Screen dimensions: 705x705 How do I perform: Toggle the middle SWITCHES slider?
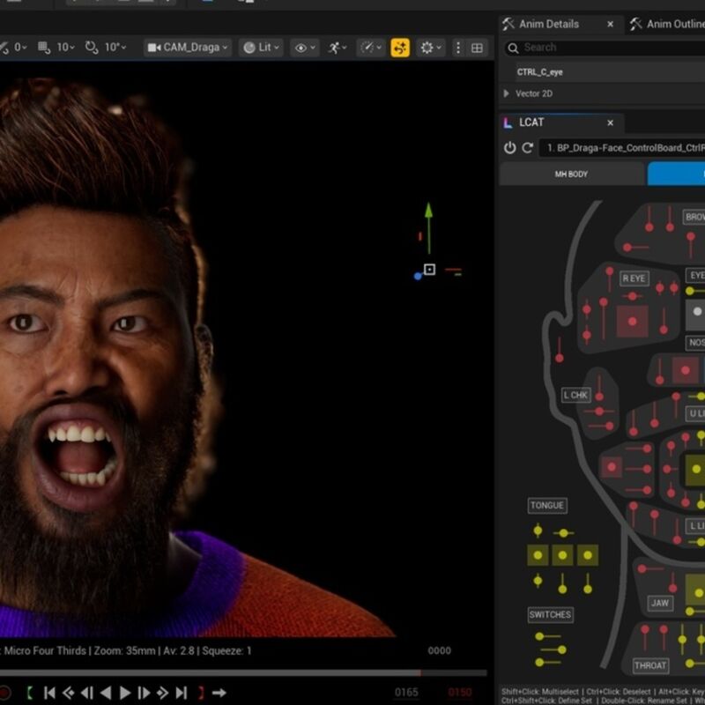click(x=553, y=649)
